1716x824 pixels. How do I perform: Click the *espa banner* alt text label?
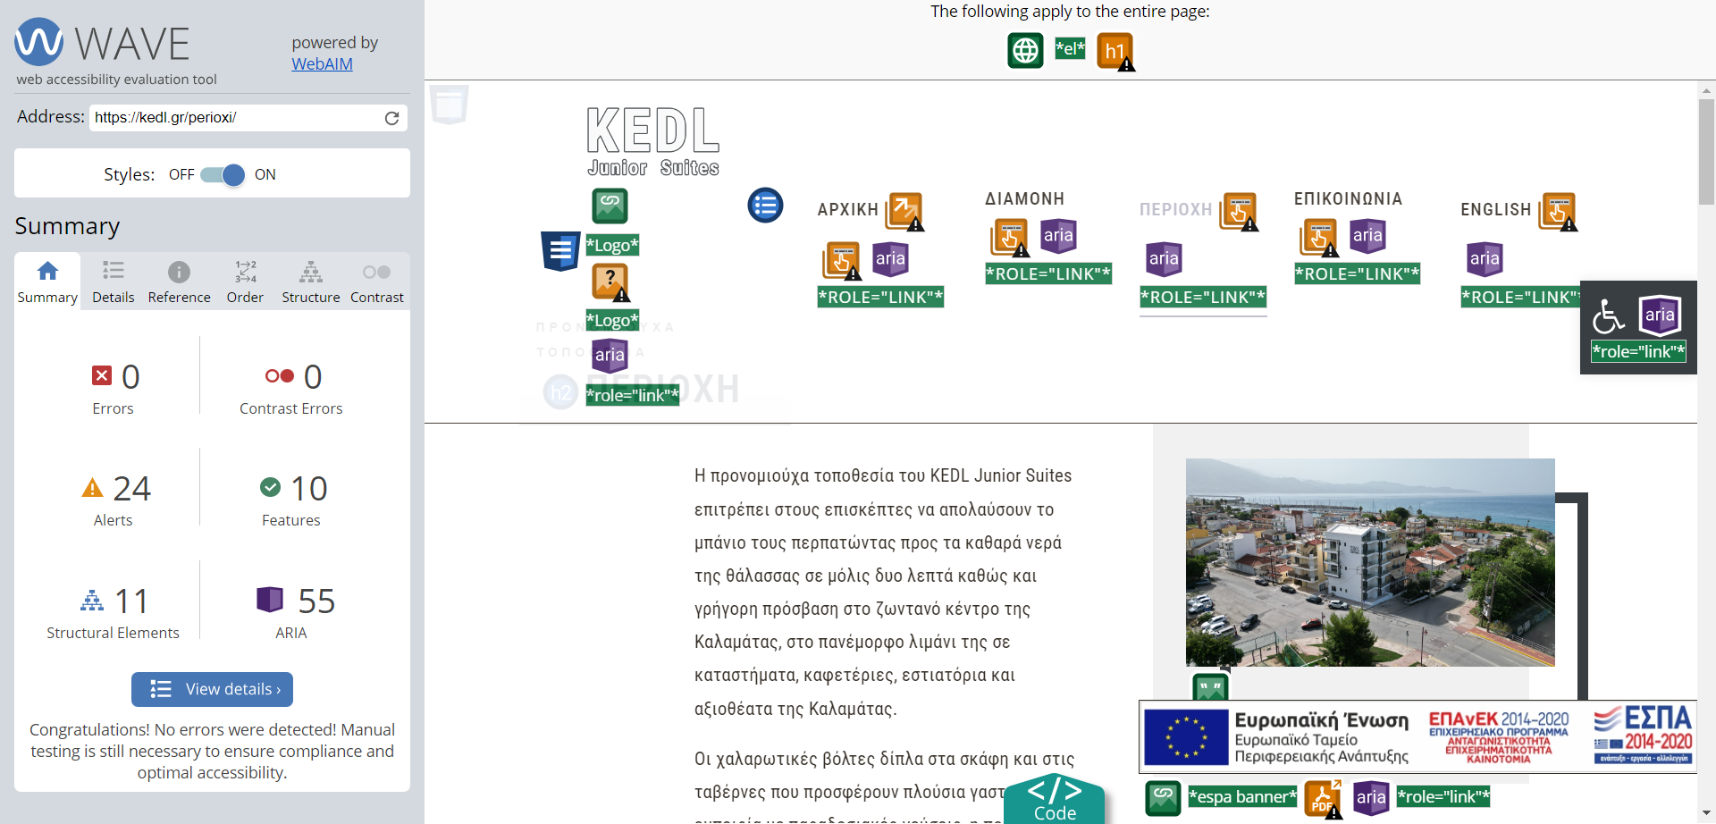[1242, 797]
